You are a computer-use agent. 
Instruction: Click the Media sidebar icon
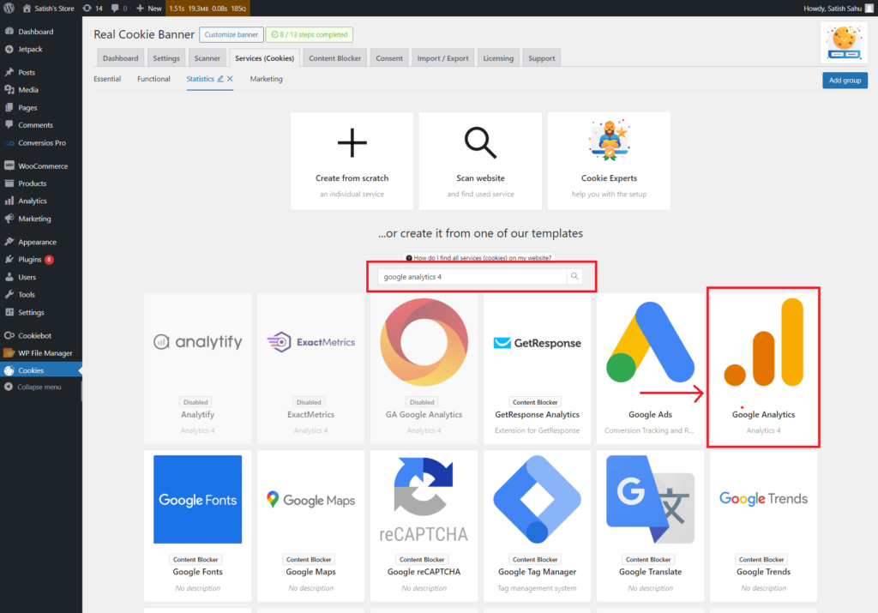[x=9, y=89]
